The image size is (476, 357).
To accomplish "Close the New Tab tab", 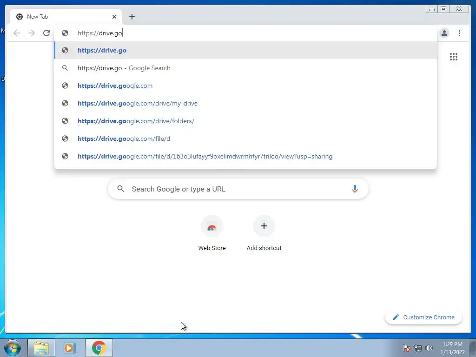I will pos(114,17).
